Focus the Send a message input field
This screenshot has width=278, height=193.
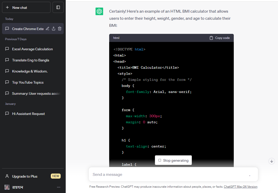(x=167, y=175)
